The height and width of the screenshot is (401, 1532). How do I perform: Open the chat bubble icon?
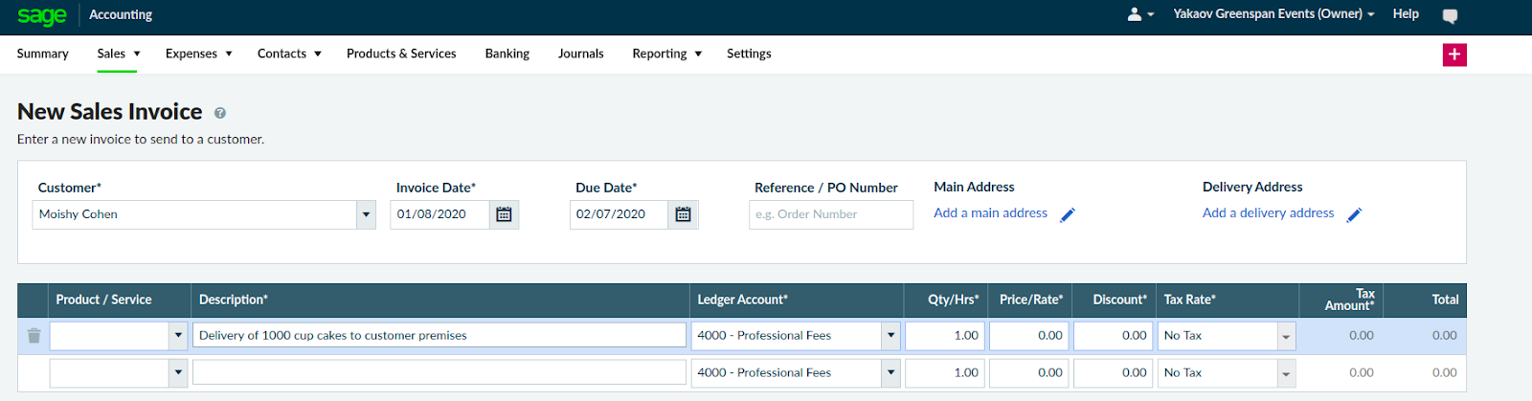click(x=1450, y=15)
